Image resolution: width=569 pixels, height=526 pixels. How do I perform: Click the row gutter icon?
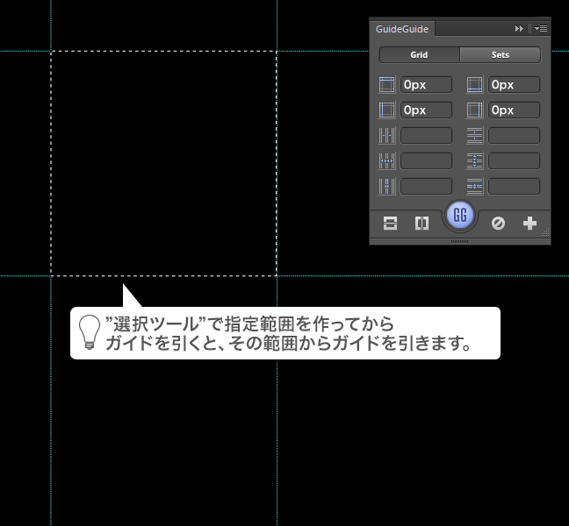[475, 187]
